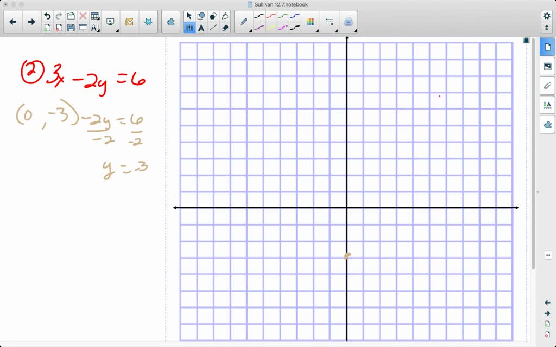Toggle the Pens tool highlight
Screen dimensions: 556x347
[190, 27]
